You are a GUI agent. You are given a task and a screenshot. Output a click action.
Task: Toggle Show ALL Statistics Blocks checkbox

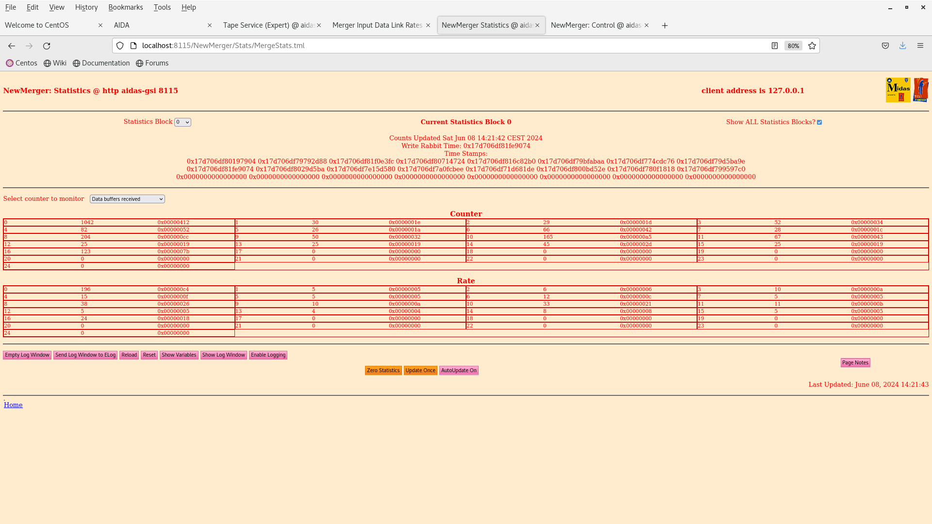(x=819, y=122)
